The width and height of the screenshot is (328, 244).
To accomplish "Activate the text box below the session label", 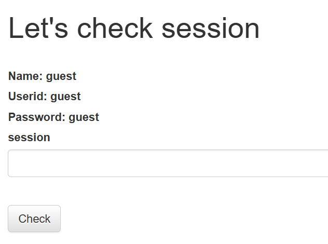I will point(168,163).
